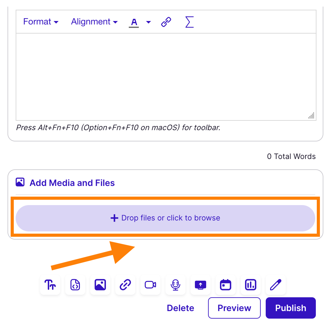Click the Delete link

click(x=180, y=308)
